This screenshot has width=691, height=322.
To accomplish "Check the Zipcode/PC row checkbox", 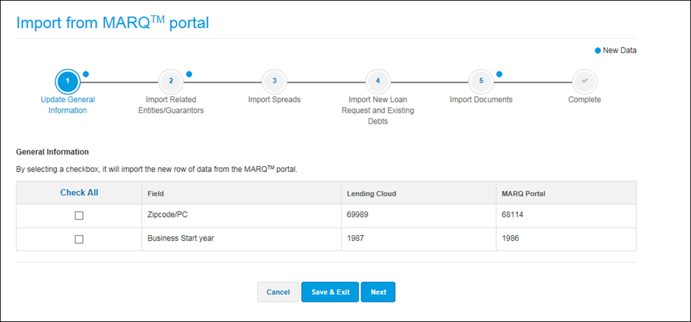I will [x=79, y=216].
